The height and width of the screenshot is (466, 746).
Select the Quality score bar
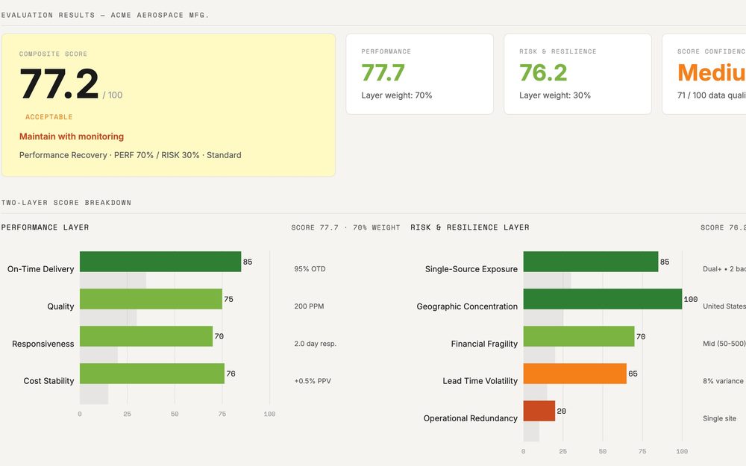tap(151, 299)
